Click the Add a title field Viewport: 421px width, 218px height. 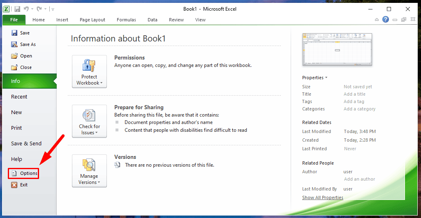point(354,94)
